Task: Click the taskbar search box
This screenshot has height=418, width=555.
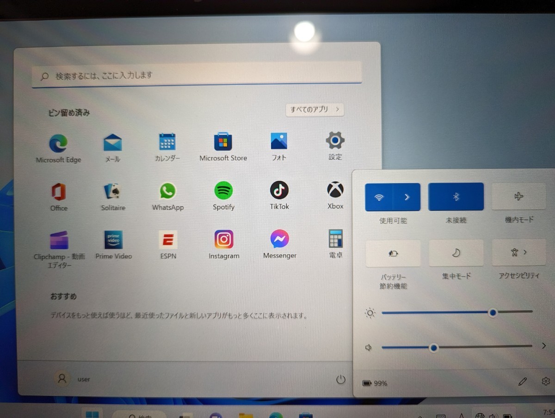Action: pos(139,414)
